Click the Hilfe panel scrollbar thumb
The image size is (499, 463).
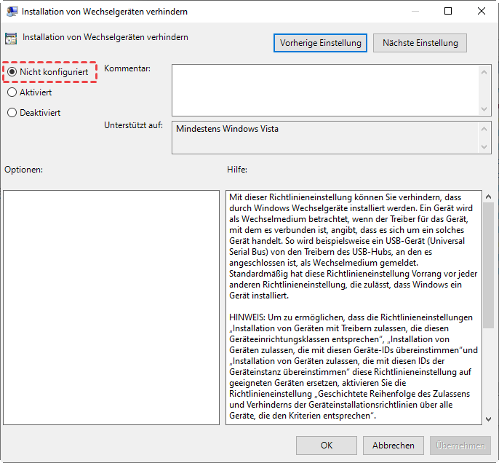489,265
